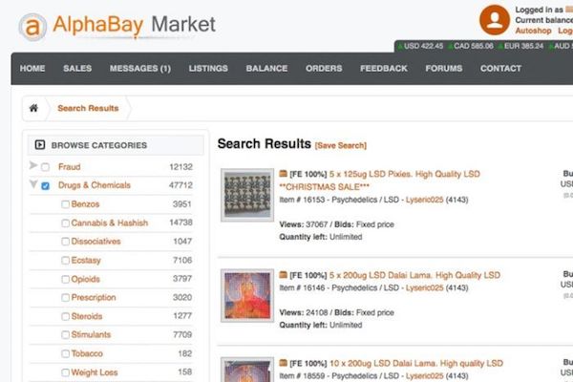The width and height of the screenshot is (573, 382).
Task: Click the Save Search link
Action: (x=341, y=145)
